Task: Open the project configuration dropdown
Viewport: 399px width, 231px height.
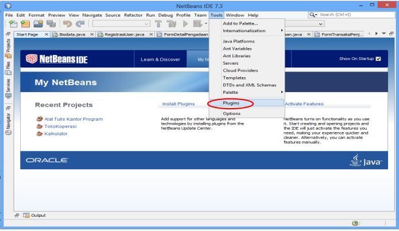Action: pos(121,24)
